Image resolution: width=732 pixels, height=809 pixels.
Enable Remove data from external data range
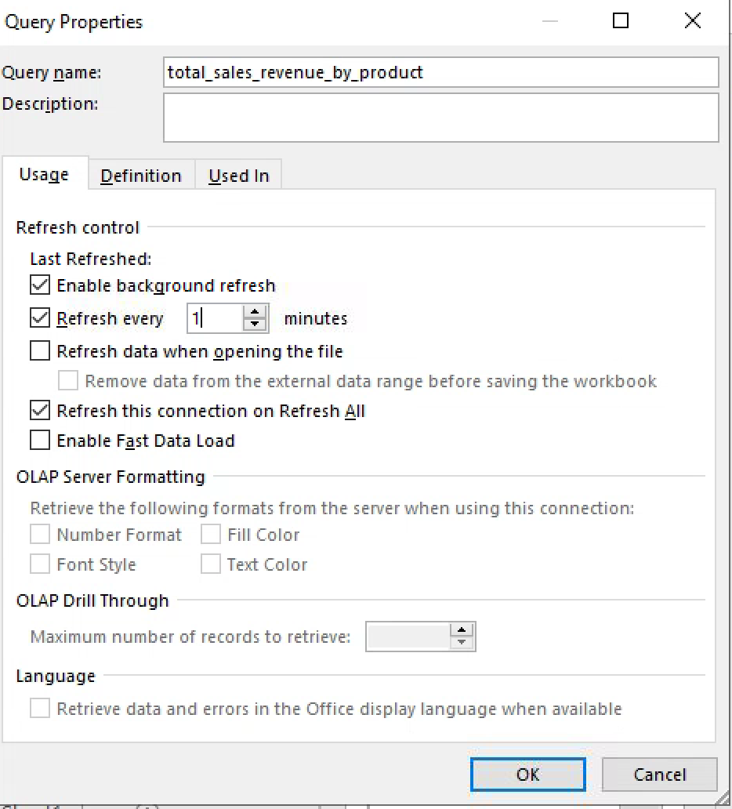pos(67,381)
